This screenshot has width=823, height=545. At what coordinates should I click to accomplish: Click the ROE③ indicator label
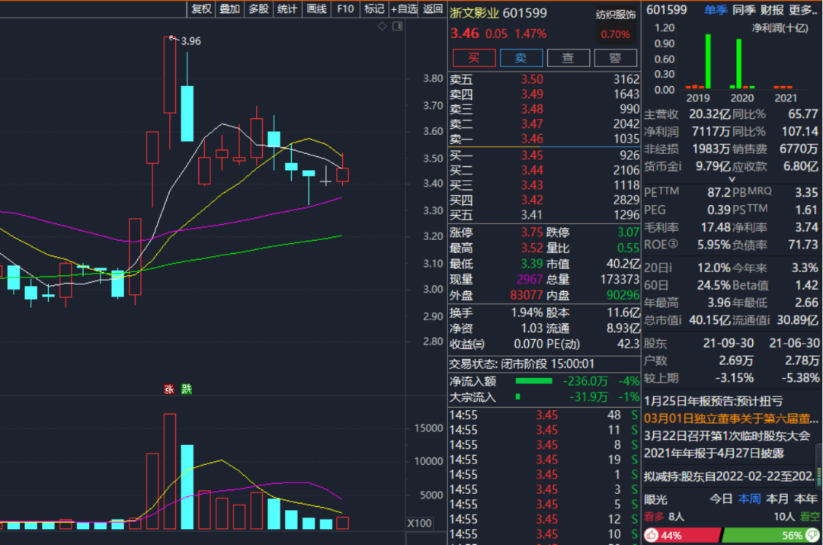661,245
